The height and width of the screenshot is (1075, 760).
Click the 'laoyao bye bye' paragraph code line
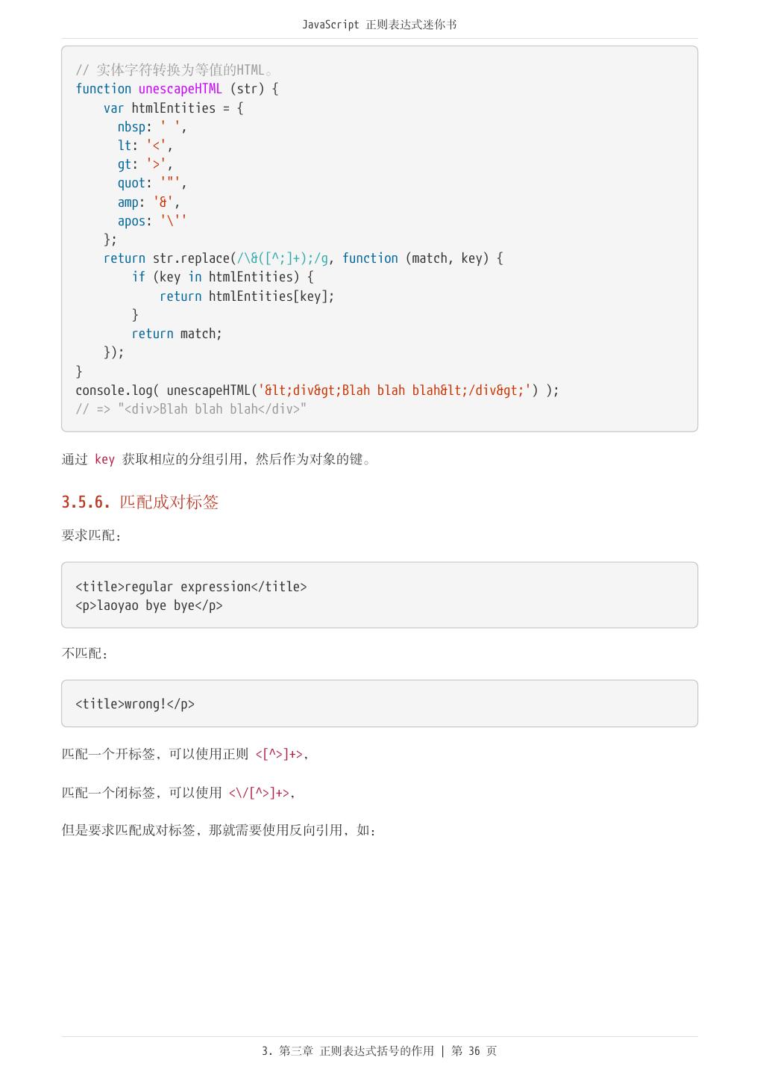pos(149,605)
